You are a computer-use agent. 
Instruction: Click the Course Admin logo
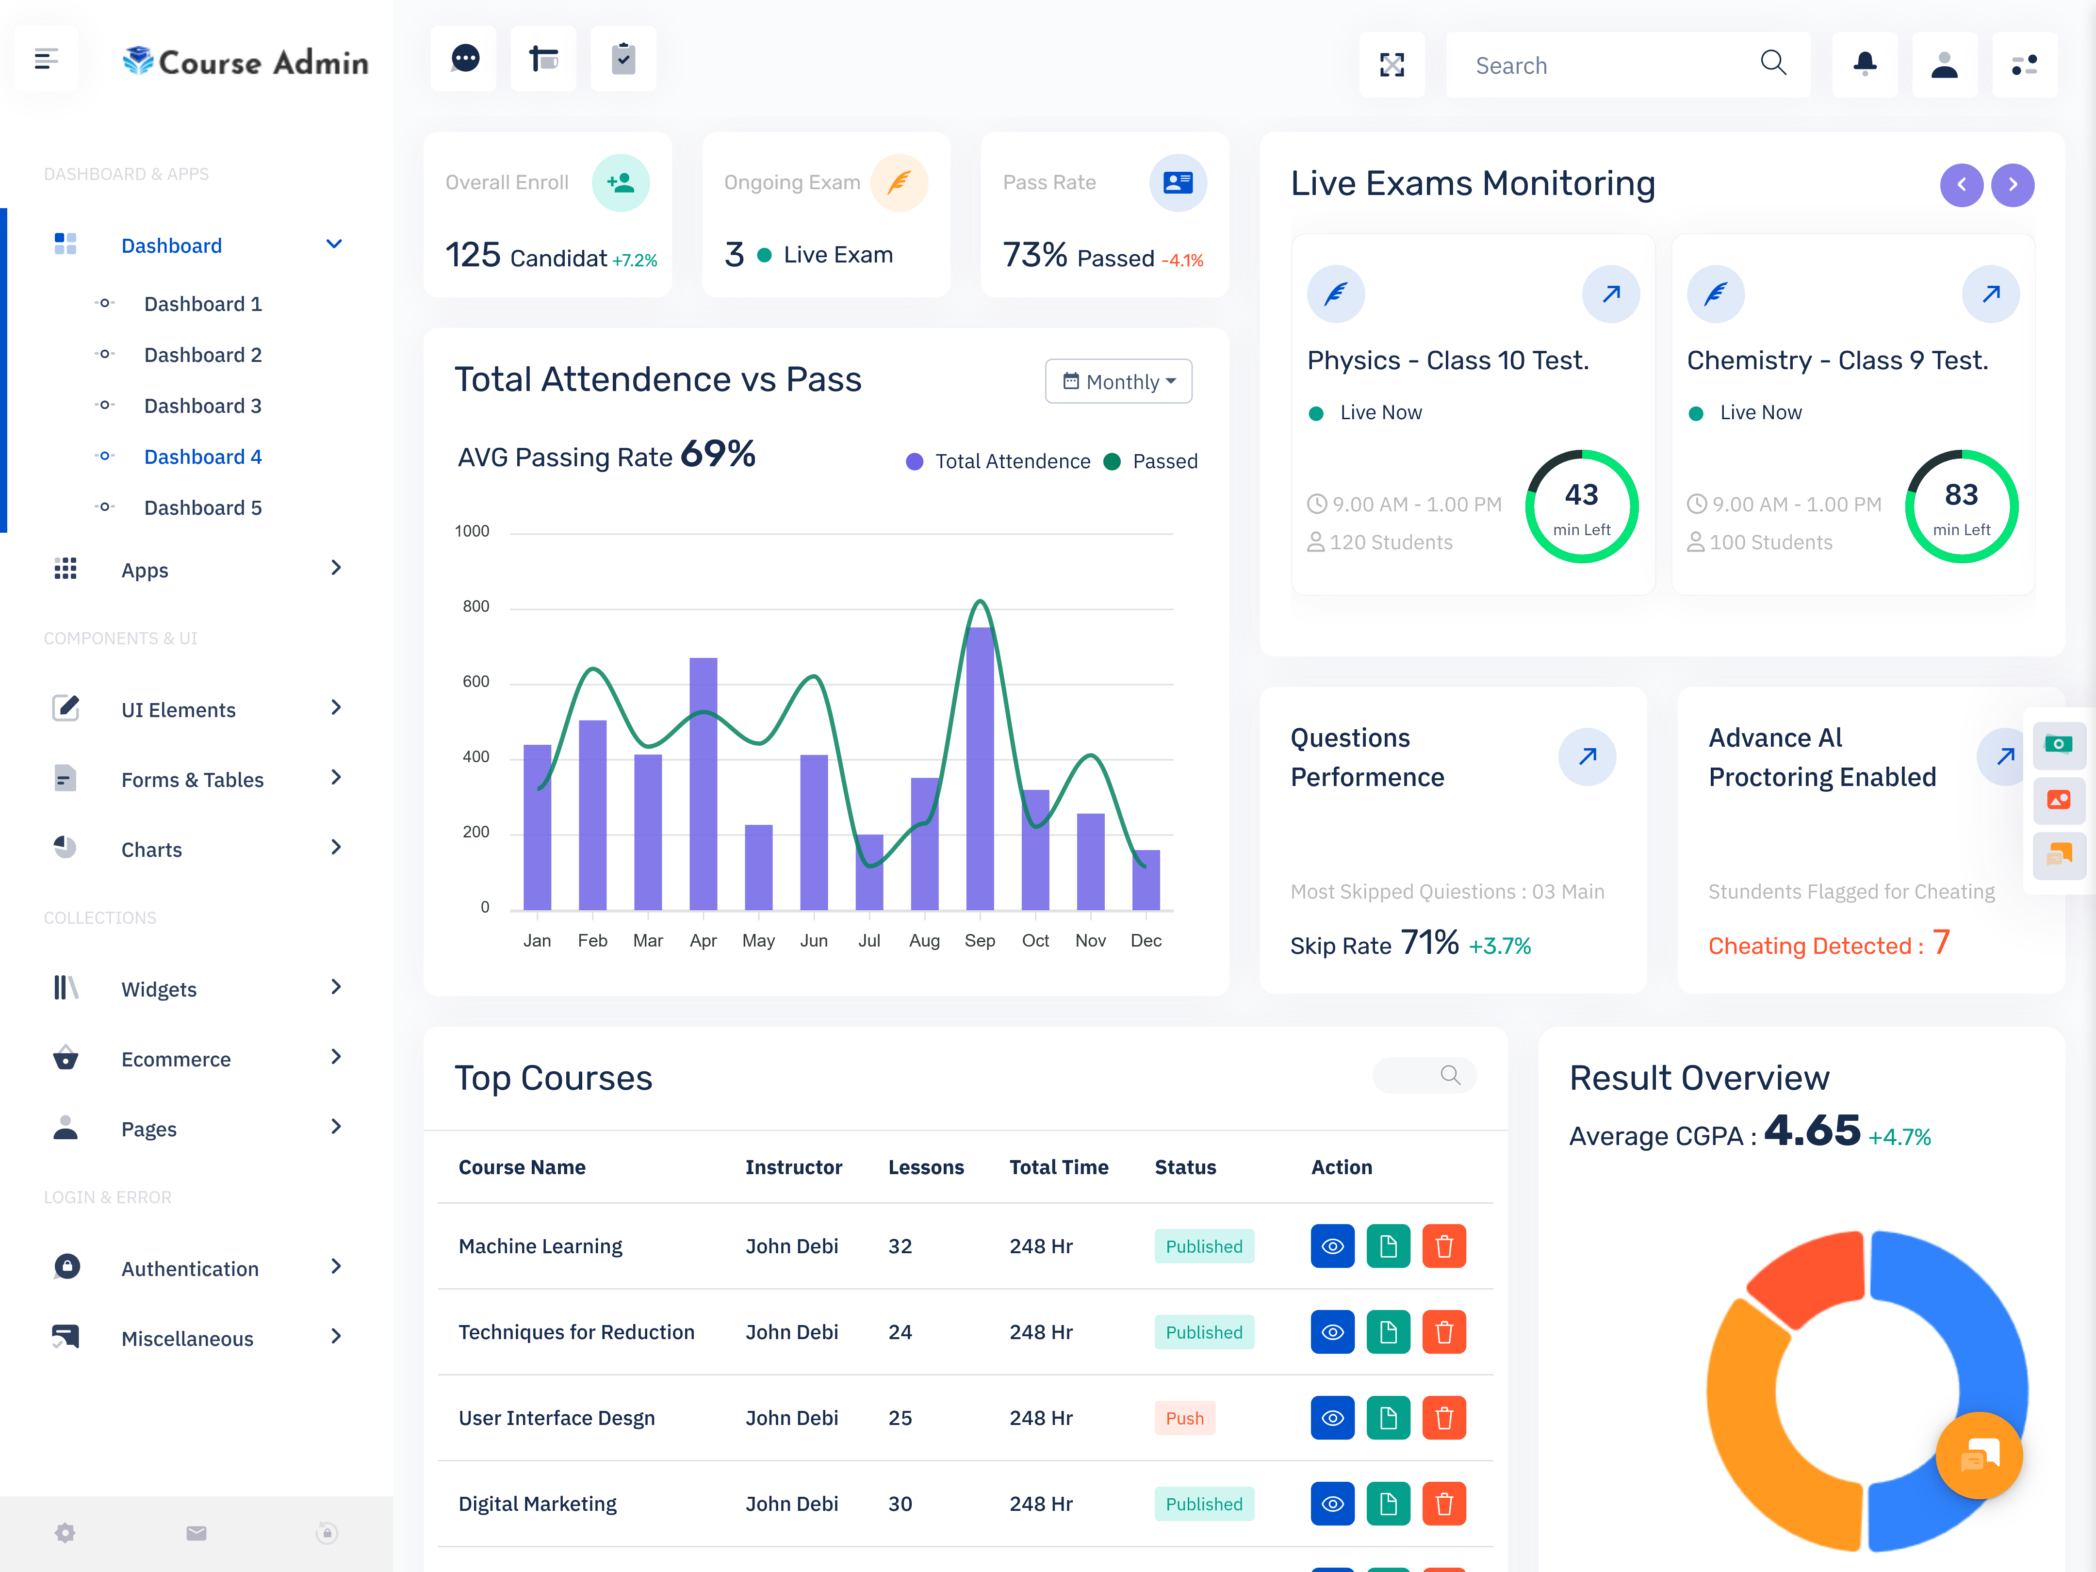click(246, 62)
